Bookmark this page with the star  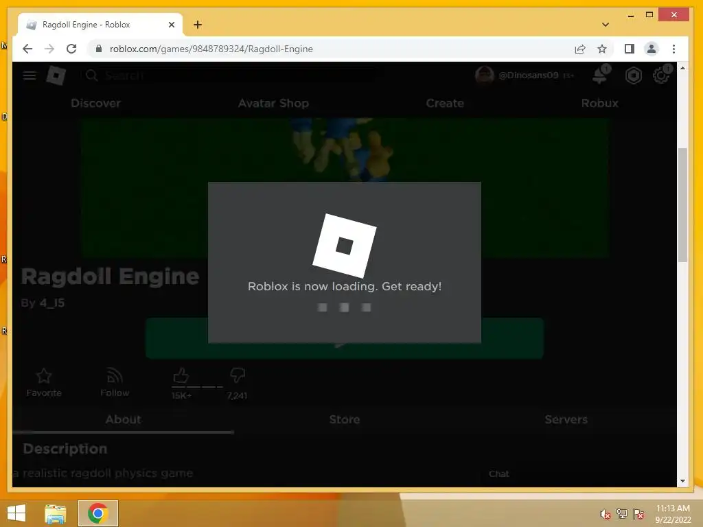[601, 49]
